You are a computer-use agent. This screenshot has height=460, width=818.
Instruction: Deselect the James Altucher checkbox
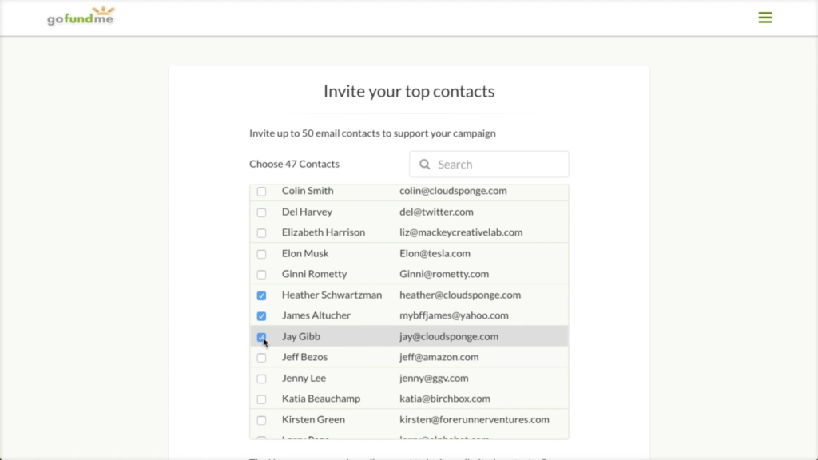261,316
